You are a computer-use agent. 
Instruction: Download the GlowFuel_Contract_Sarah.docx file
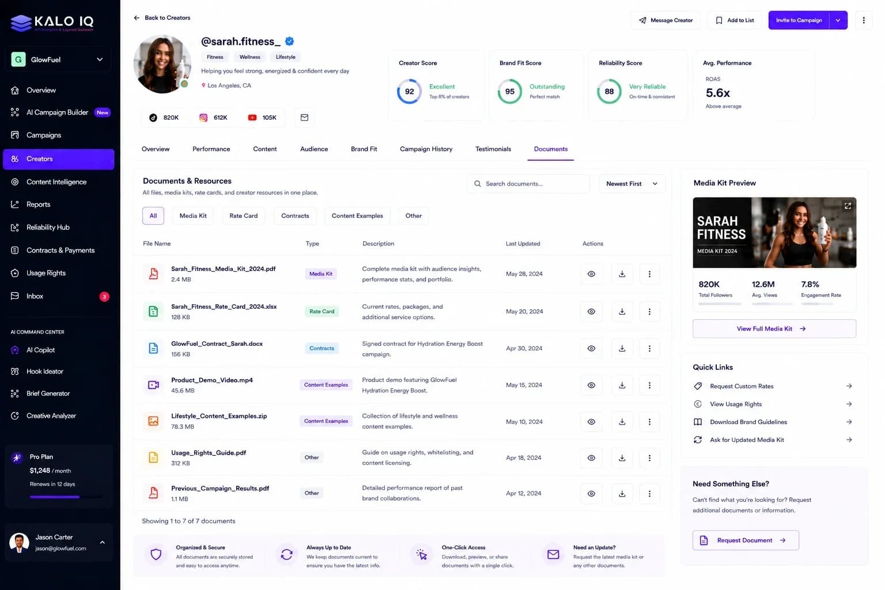[622, 349]
